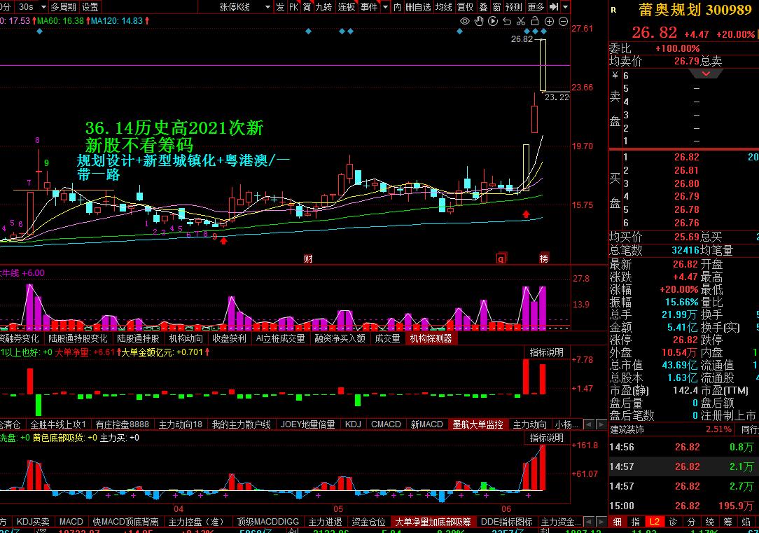Screen dimensions: 759x533
Task: Open 设置 in the top toolbar
Action: click(90, 7)
